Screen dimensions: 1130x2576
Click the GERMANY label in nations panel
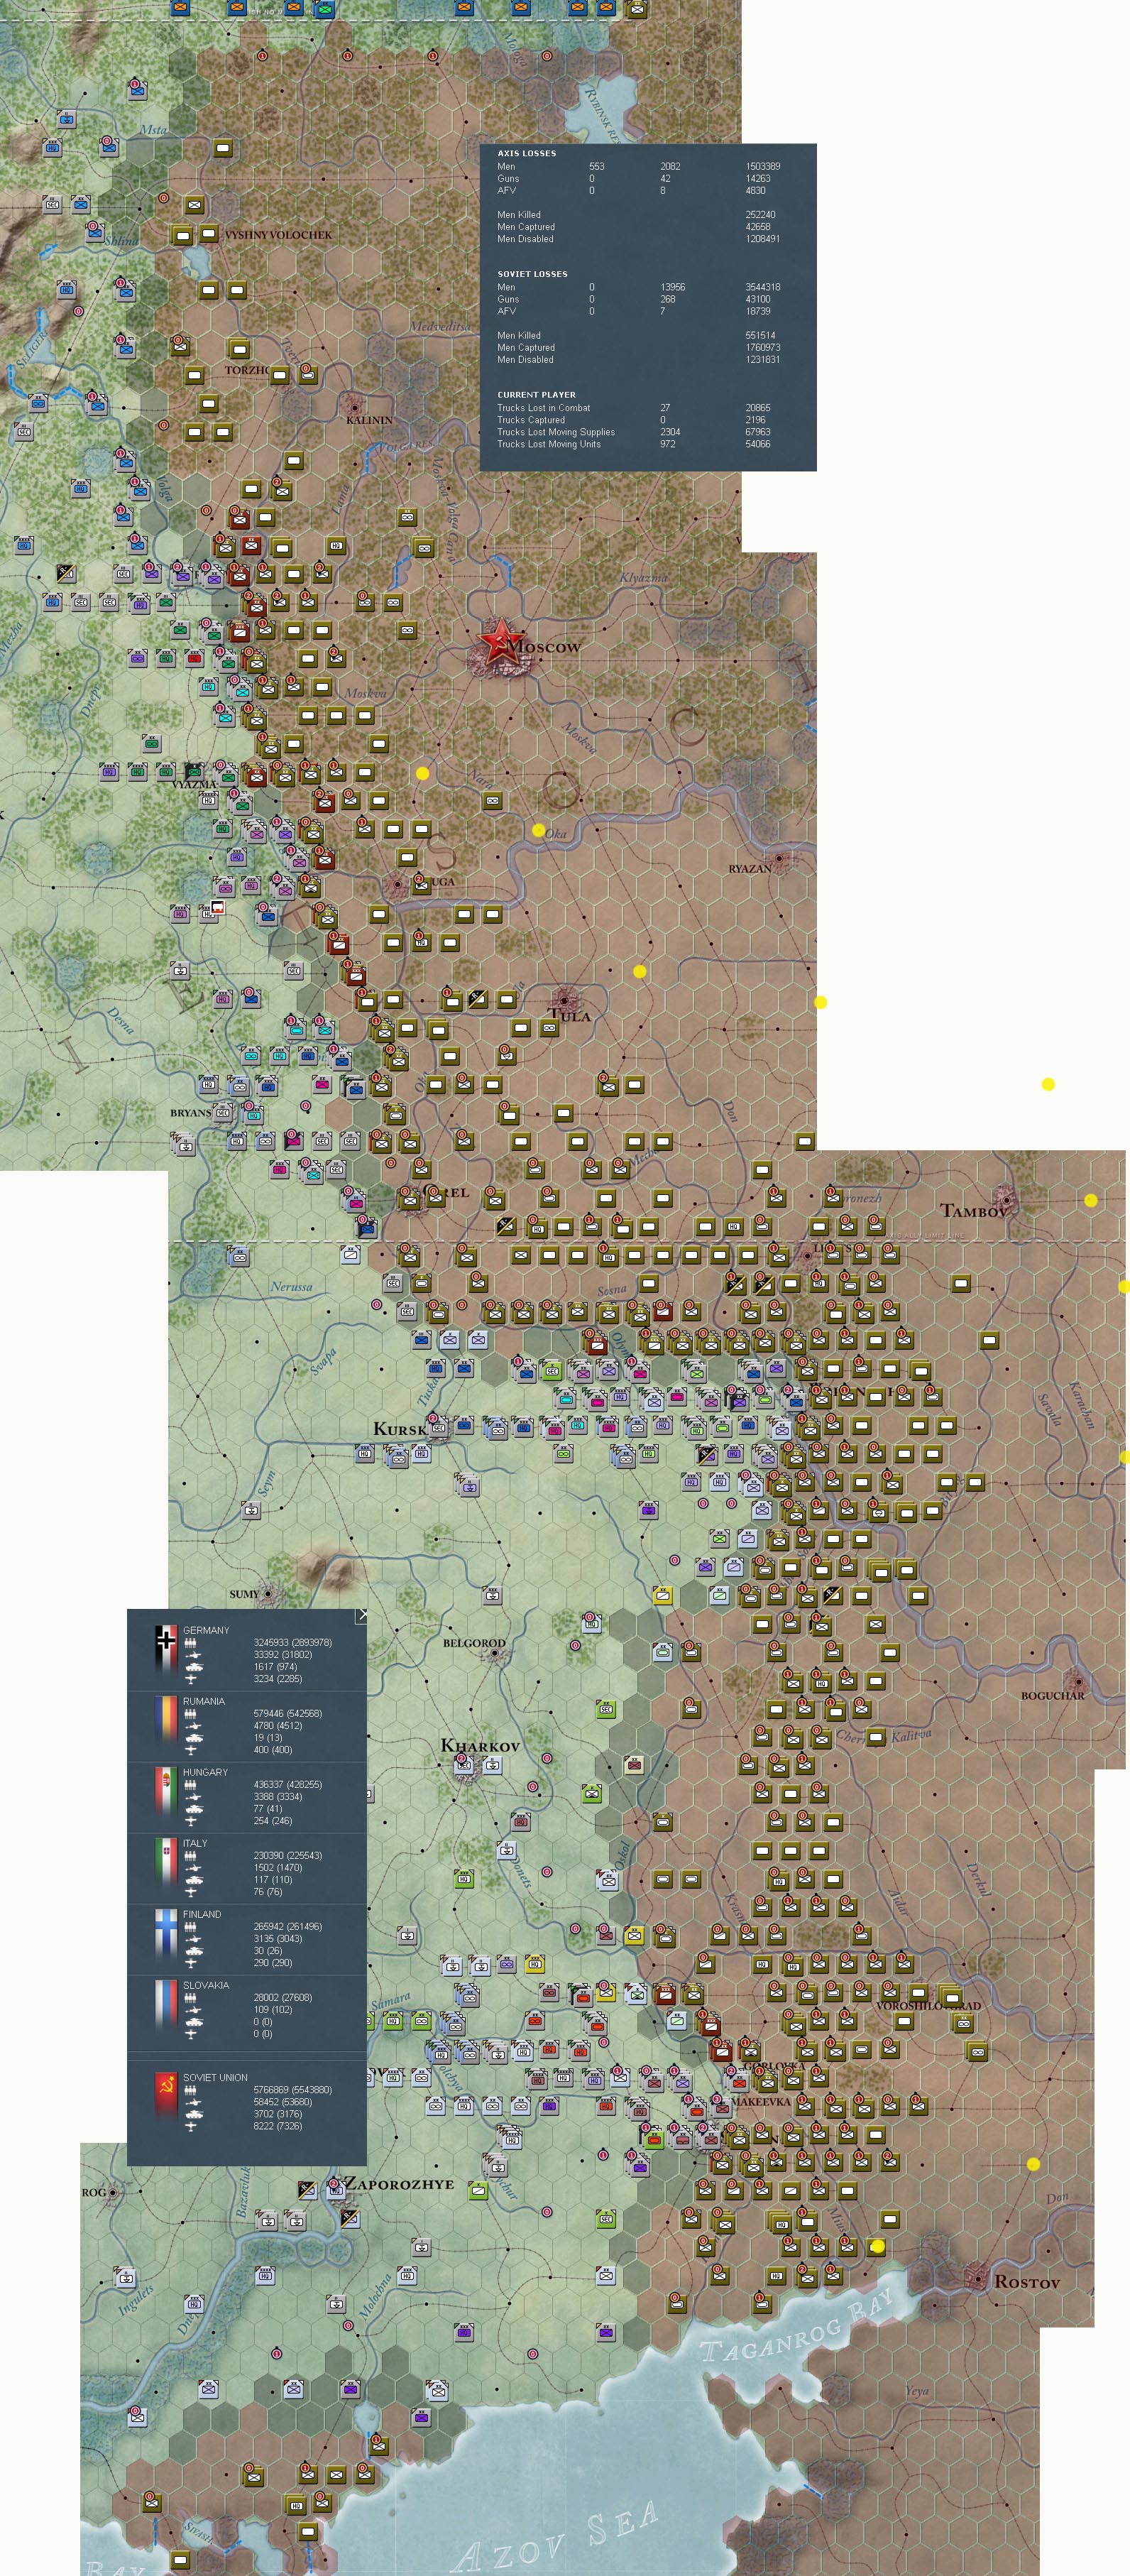pos(206,1630)
